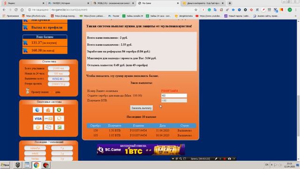
Task: Click the system clock in the tray
Action: pos(290,165)
